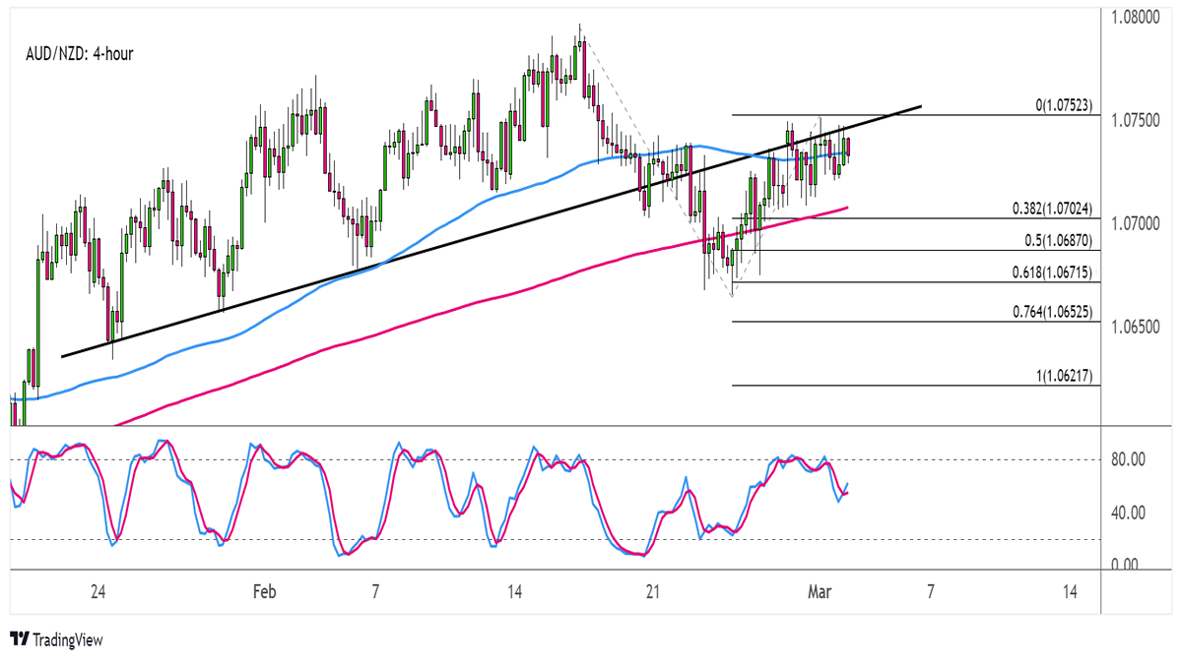Click the date label 24 on time axis

(97, 592)
